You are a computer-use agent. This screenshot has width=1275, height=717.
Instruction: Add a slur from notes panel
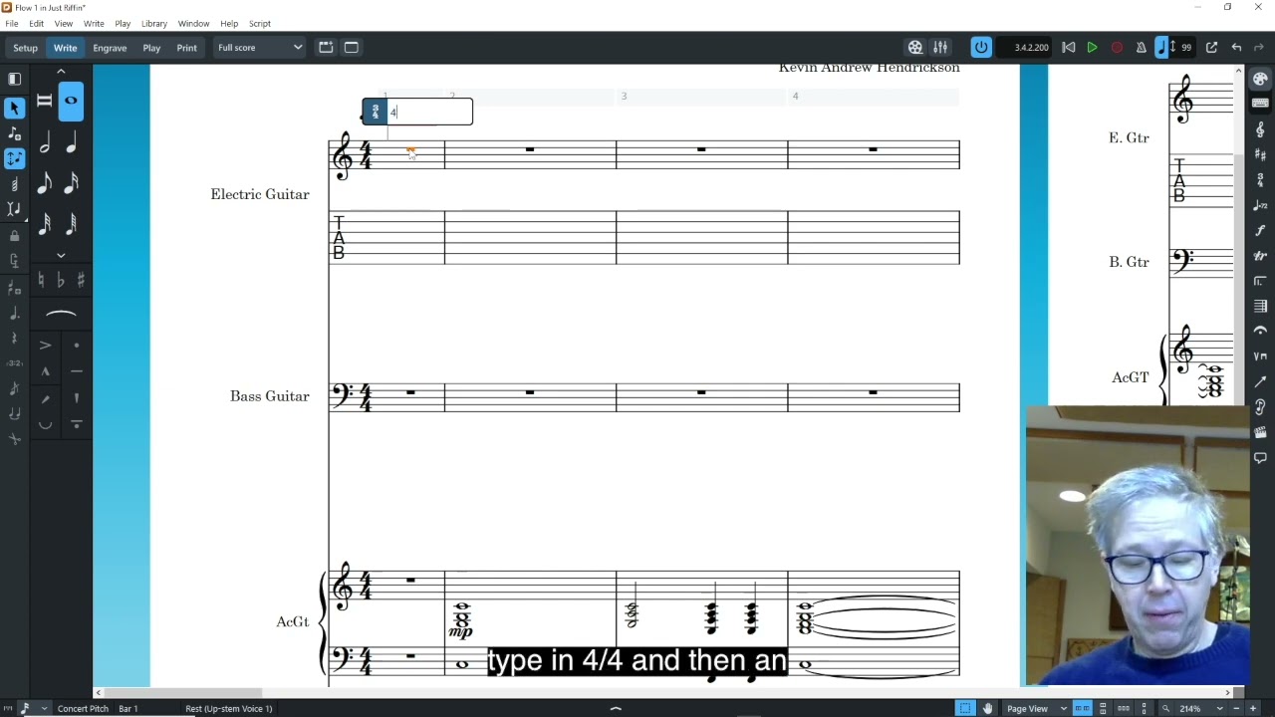(61, 314)
